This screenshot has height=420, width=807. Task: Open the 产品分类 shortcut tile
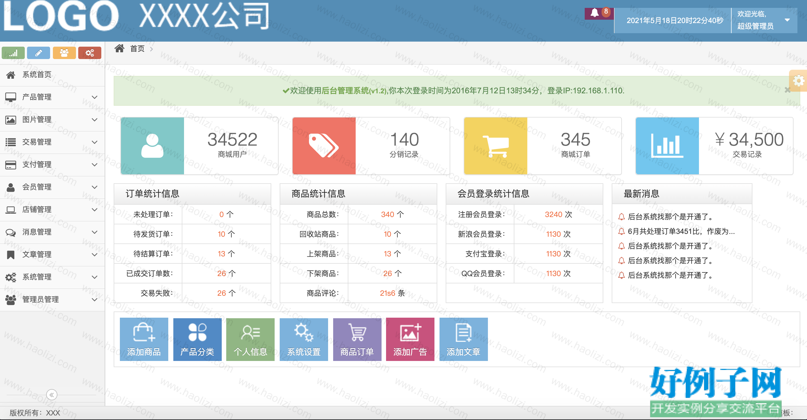point(197,339)
